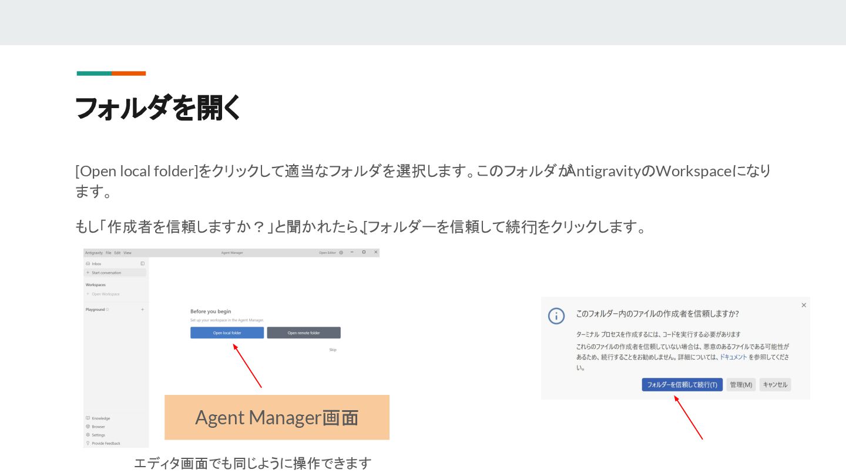846x476 pixels.
Task: Click the 'Workspaces' heading text
Action: click(96, 285)
